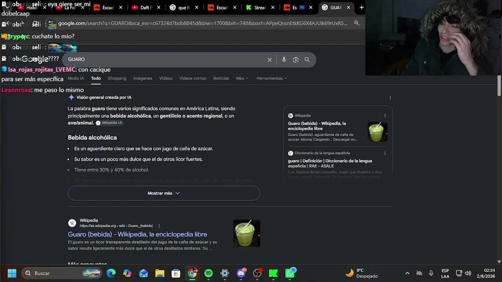Click the GUARO search input field
This screenshot has width=502, height=282.
[x=166, y=60]
